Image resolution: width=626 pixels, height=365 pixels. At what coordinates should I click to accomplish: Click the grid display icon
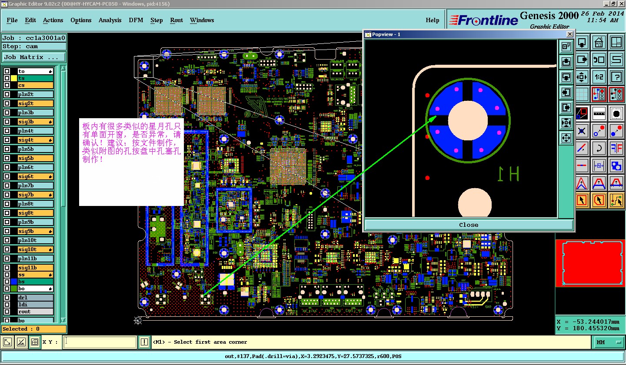(x=582, y=94)
